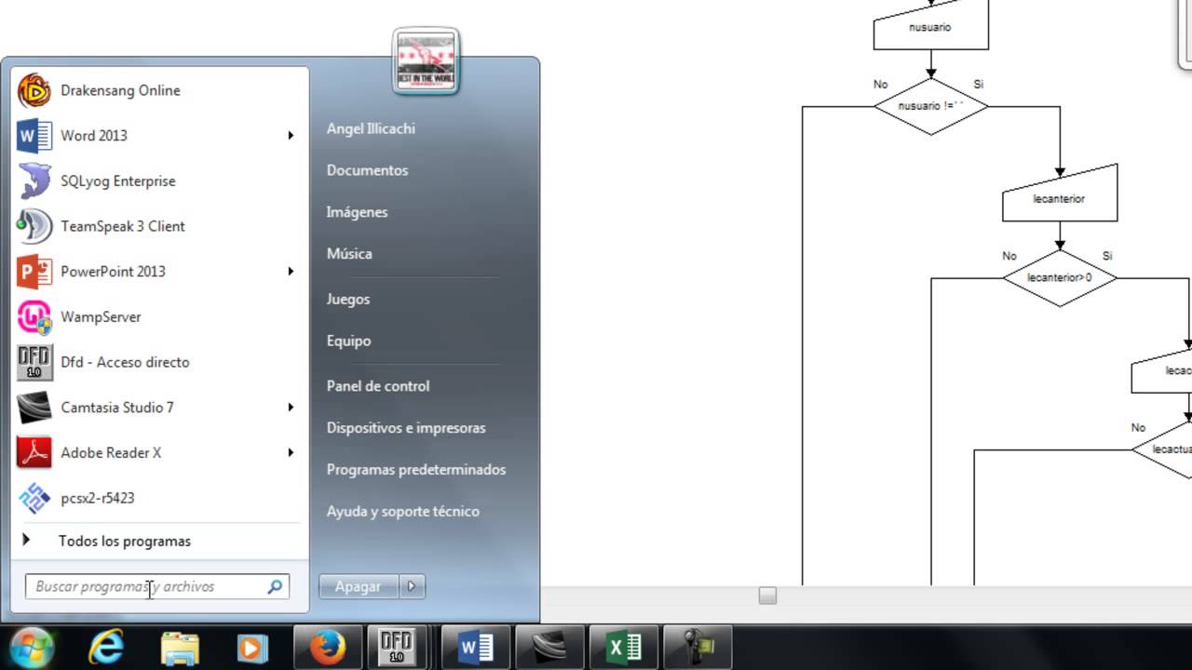Open Programas predeterminados
The image size is (1192, 670).
[x=416, y=470]
